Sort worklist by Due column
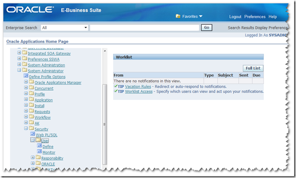Screen dimensions: 296x178 tap(257, 75)
